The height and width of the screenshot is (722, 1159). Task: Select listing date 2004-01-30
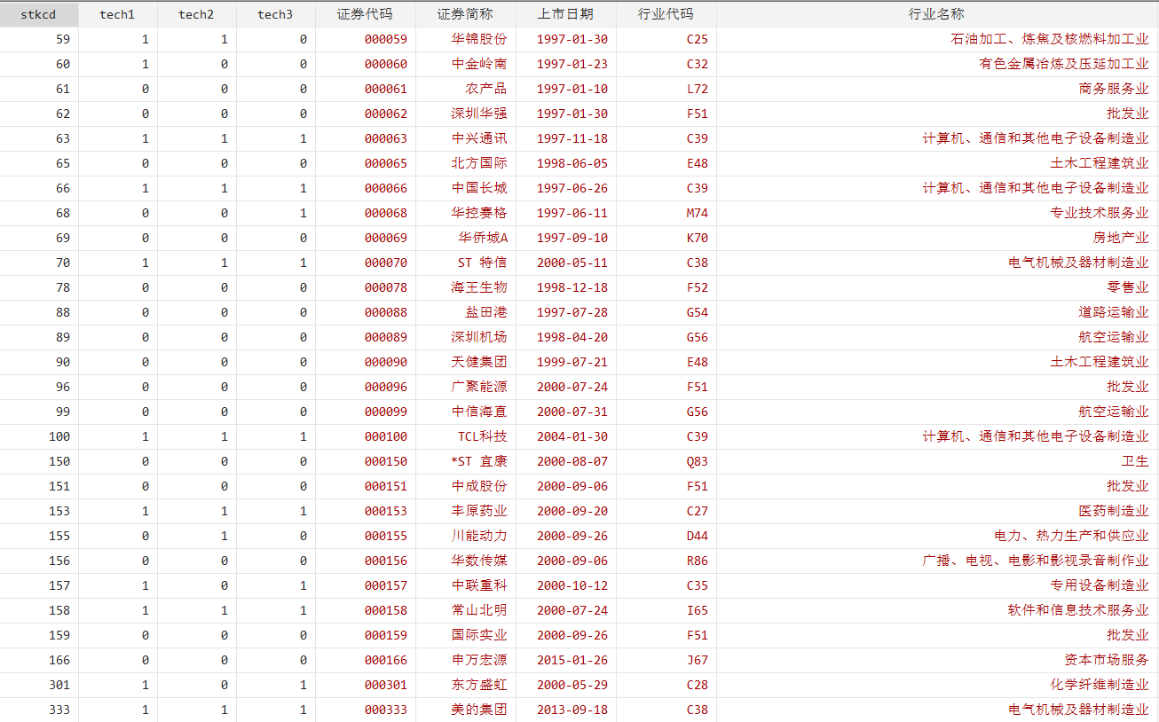tap(572, 436)
